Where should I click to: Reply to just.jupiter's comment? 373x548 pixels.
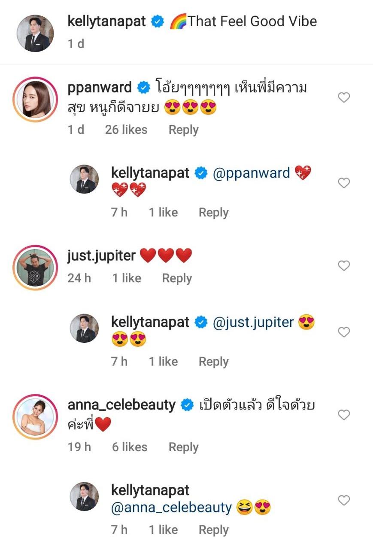click(177, 278)
